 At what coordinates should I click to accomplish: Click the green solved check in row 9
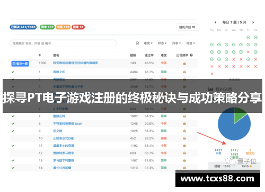pos(13,131)
